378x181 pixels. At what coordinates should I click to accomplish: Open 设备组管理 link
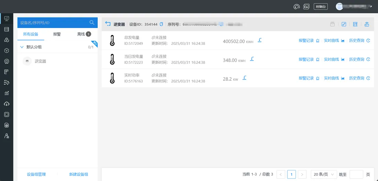tap(36, 174)
